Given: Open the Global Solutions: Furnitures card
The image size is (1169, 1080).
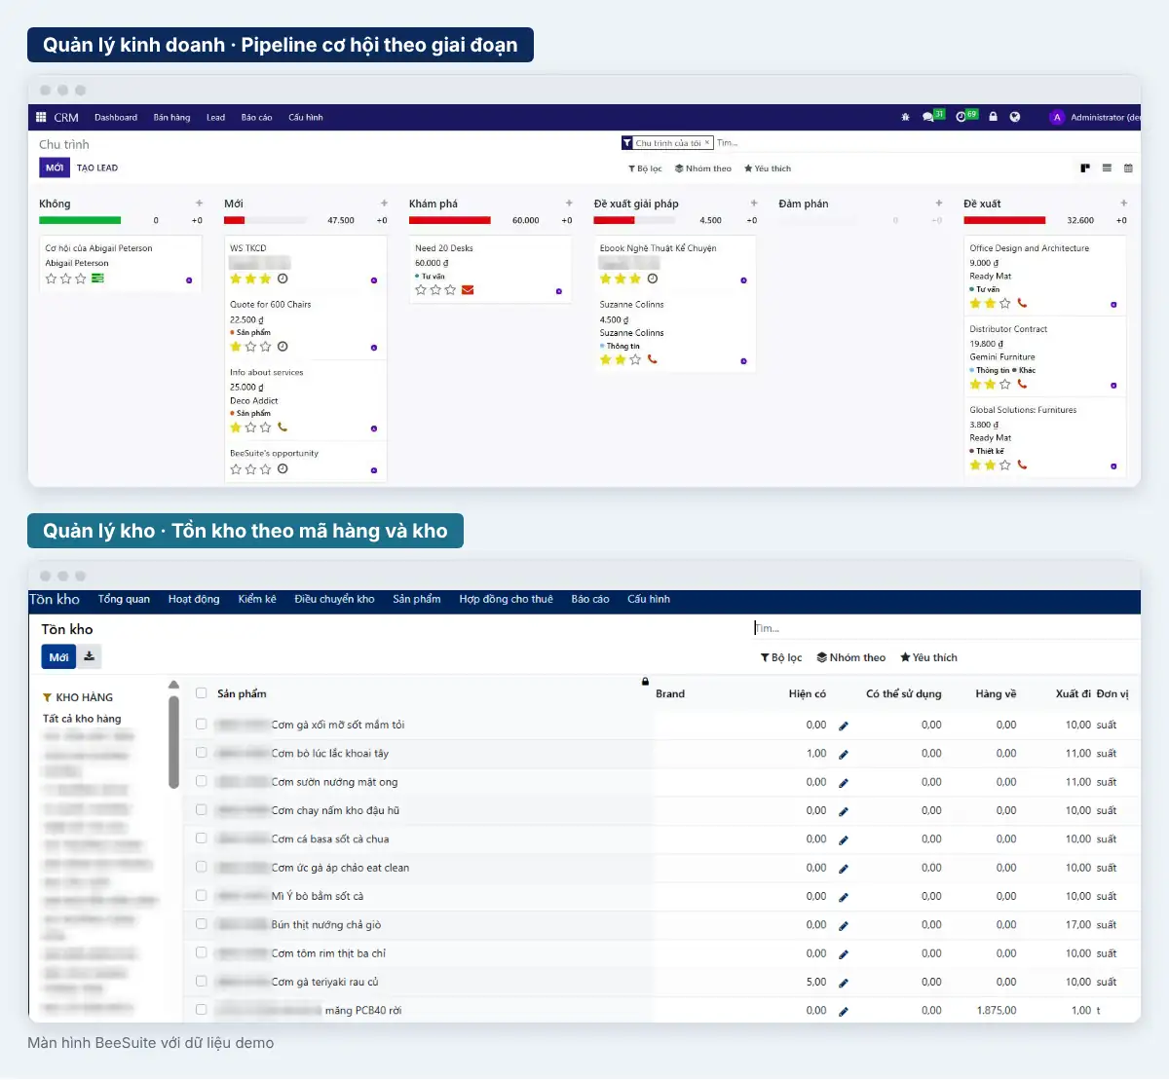Looking at the screenshot, I should tap(1045, 437).
